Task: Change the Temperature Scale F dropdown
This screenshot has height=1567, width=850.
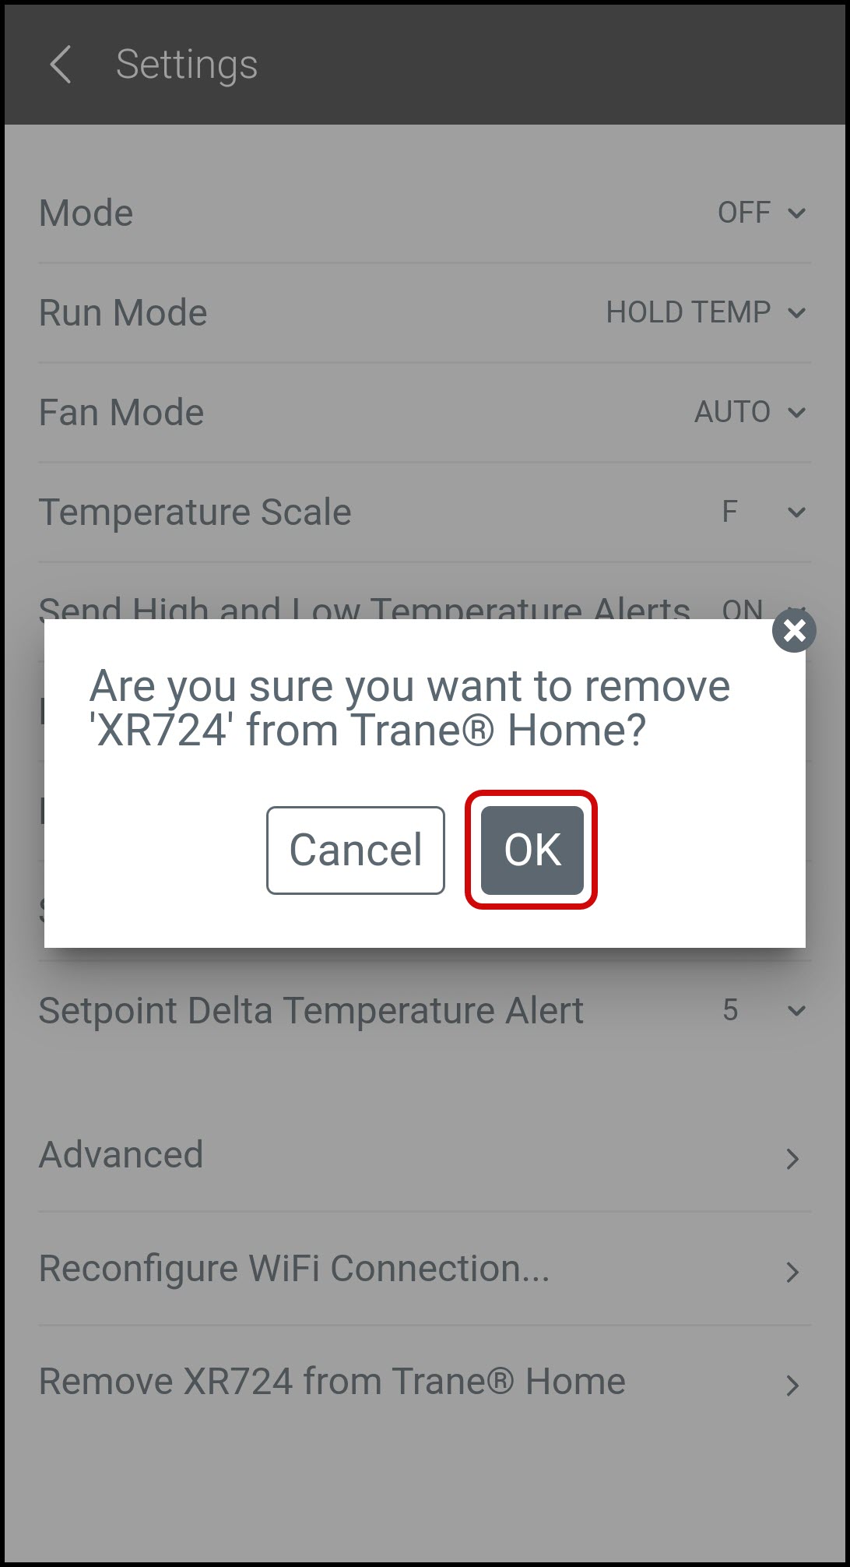Action: [763, 512]
